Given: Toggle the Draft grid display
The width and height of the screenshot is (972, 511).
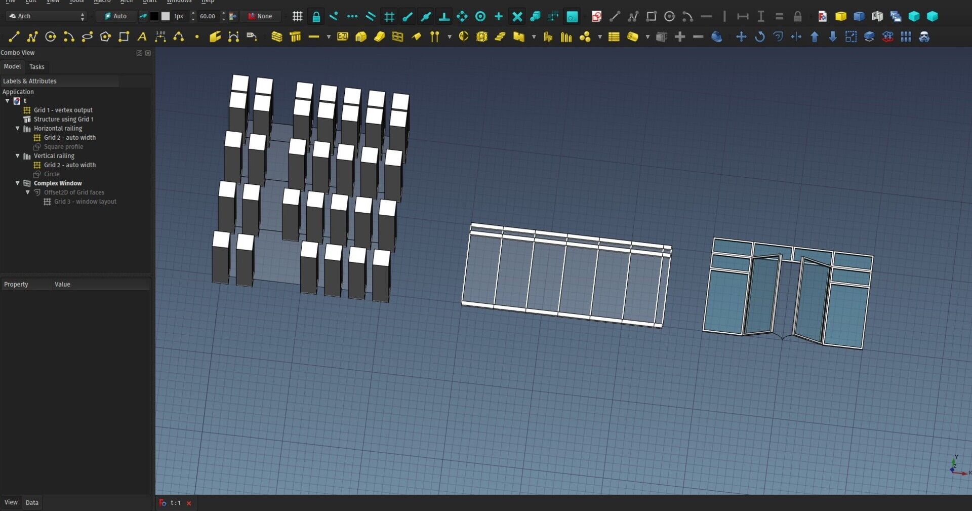Looking at the screenshot, I should tap(298, 16).
